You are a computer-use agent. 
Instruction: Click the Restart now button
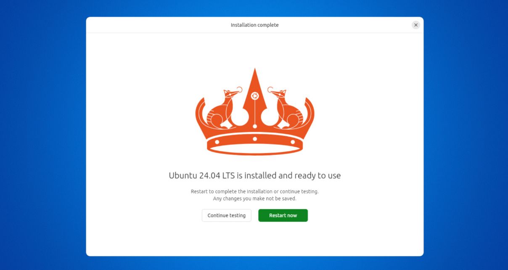[283, 215]
